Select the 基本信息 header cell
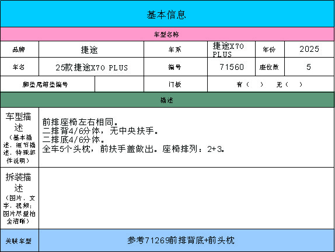 click(167, 14)
